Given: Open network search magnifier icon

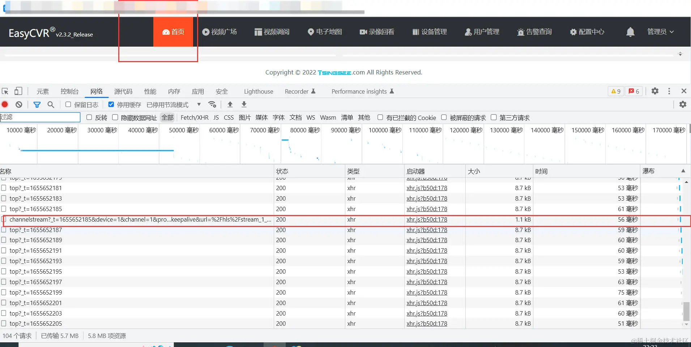Looking at the screenshot, I should click(x=51, y=104).
